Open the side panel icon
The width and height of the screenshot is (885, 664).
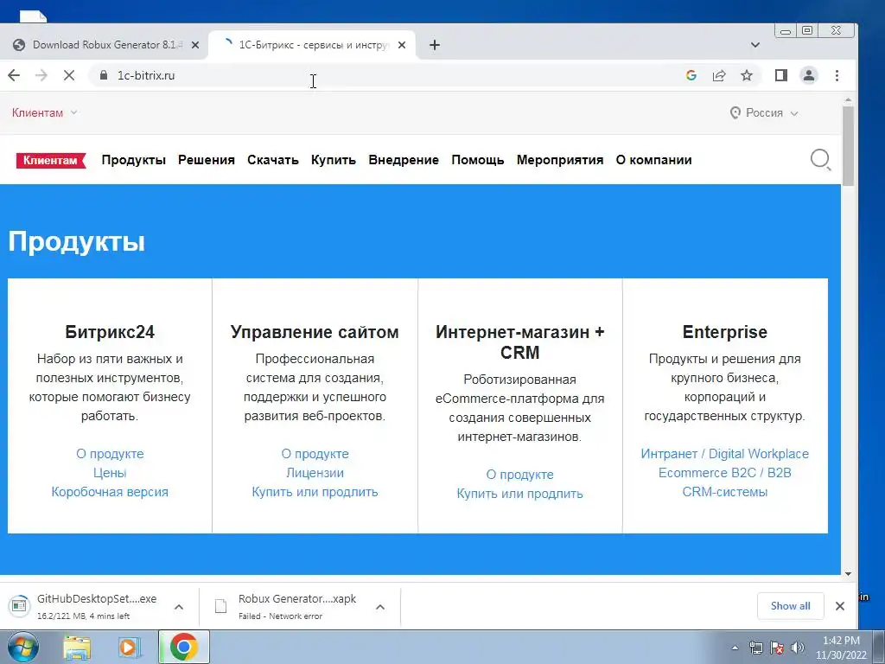[781, 75]
